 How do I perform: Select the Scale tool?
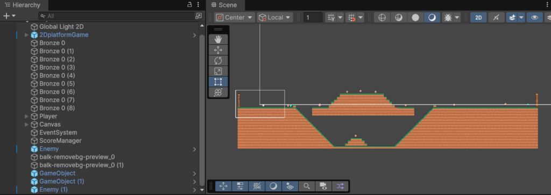(218, 71)
